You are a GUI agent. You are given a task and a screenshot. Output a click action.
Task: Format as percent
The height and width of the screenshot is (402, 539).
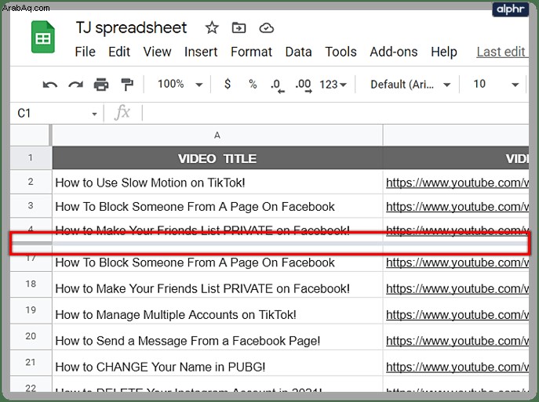pyautogui.click(x=253, y=84)
